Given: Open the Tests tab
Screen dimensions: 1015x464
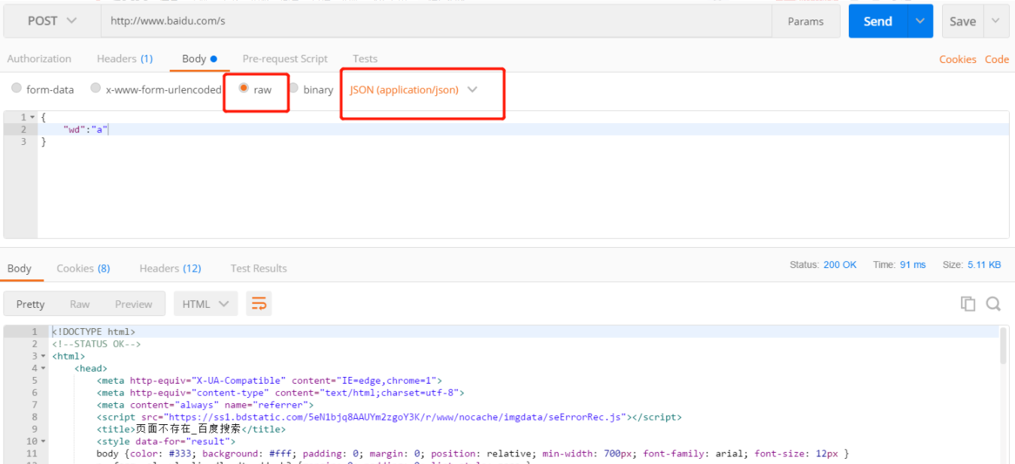Looking at the screenshot, I should coord(365,59).
